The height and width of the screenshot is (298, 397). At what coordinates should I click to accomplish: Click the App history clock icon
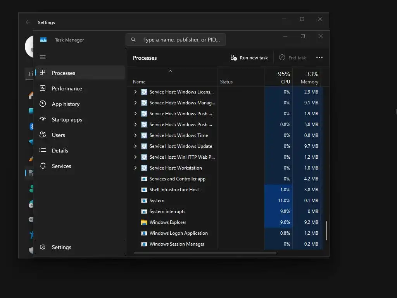43,104
